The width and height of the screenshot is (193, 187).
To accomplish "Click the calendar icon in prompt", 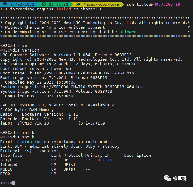I will pyautogui.click(x=5, y=5).
